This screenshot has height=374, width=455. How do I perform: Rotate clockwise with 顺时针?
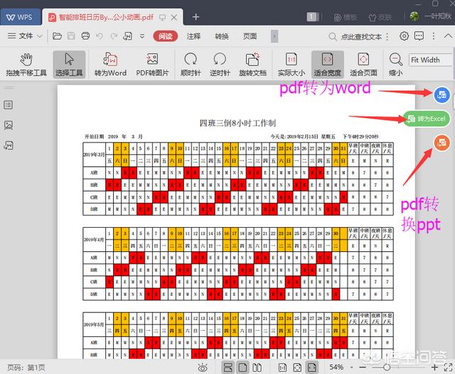[x=191, y=65]
